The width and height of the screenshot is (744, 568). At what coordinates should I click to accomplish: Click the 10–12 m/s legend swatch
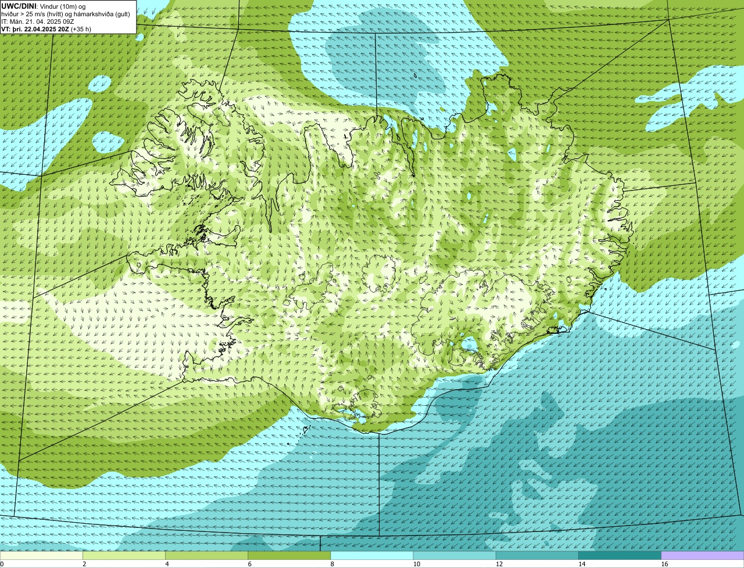(x=455, y=556)
